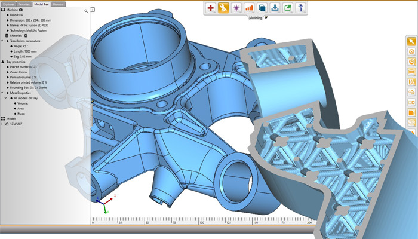Viewport: 418px width, 239px height.
Task: Select the arrow pointer tool in right sidebar
Action: tap(411, 41)
